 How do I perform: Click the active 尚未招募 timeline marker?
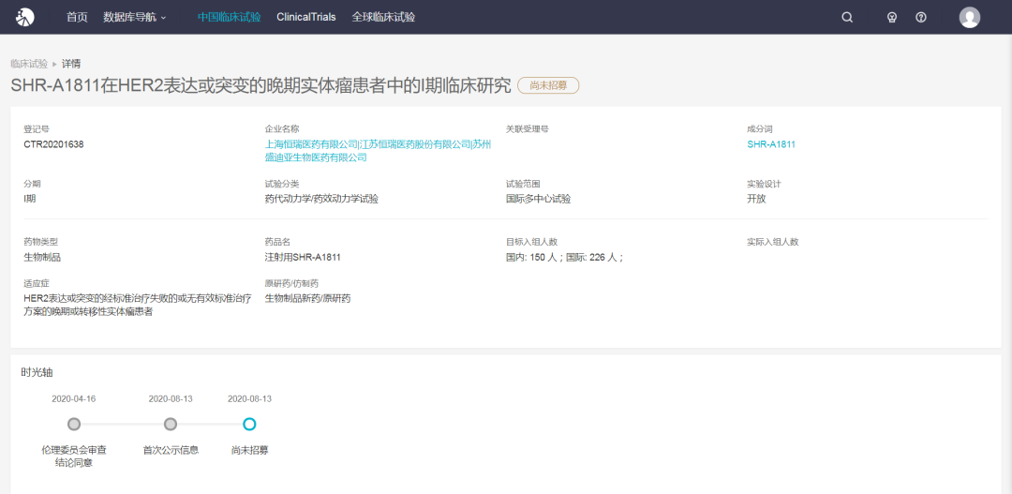pos(250,425)
